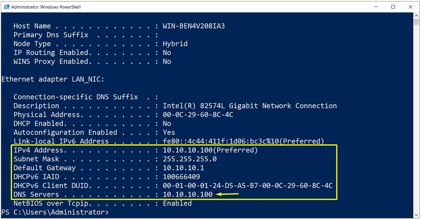Minimize the PowerShell window
Image resolution: width=421 pixels, height=219 pixels.
pyautogui.click(x=376, y=7)
